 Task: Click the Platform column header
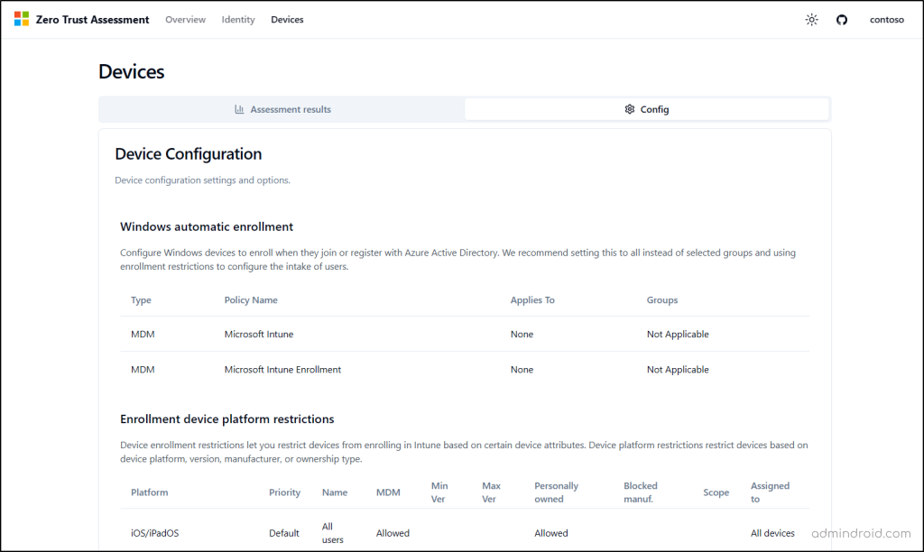[x=150, y=492]
